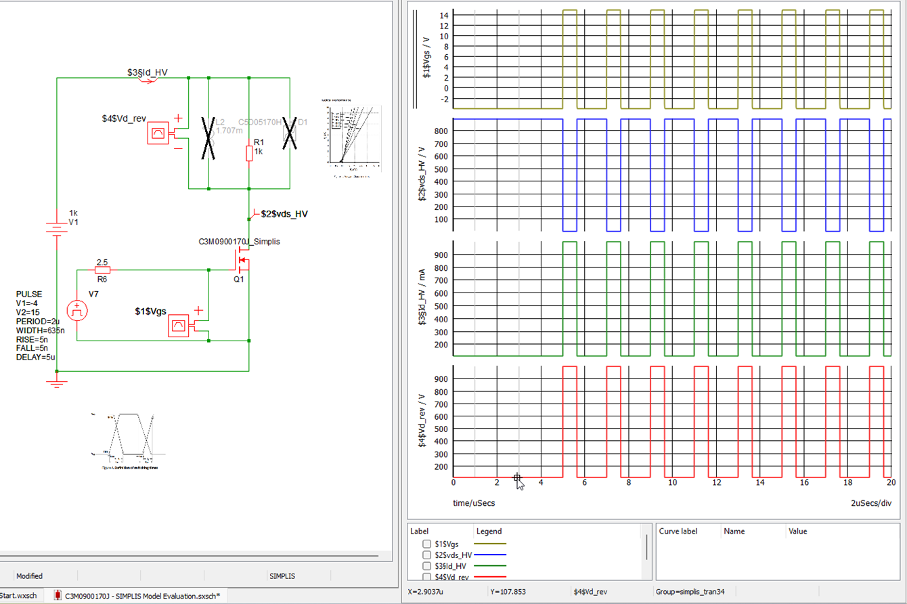The height and width of the screenshot is (604, 907).
Task: Enable the $1$Vgs curve checkbox
Action: 426,544
